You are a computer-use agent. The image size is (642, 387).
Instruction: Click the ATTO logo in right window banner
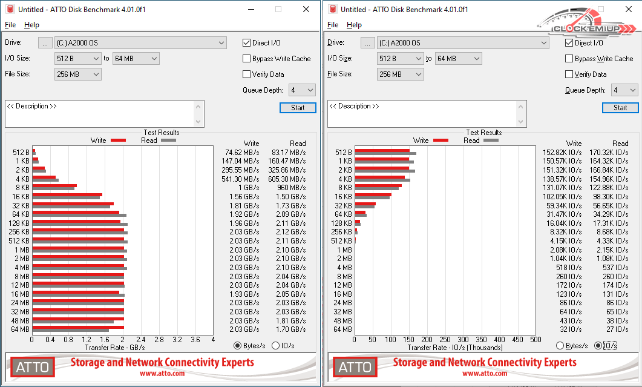click(355, 367)
